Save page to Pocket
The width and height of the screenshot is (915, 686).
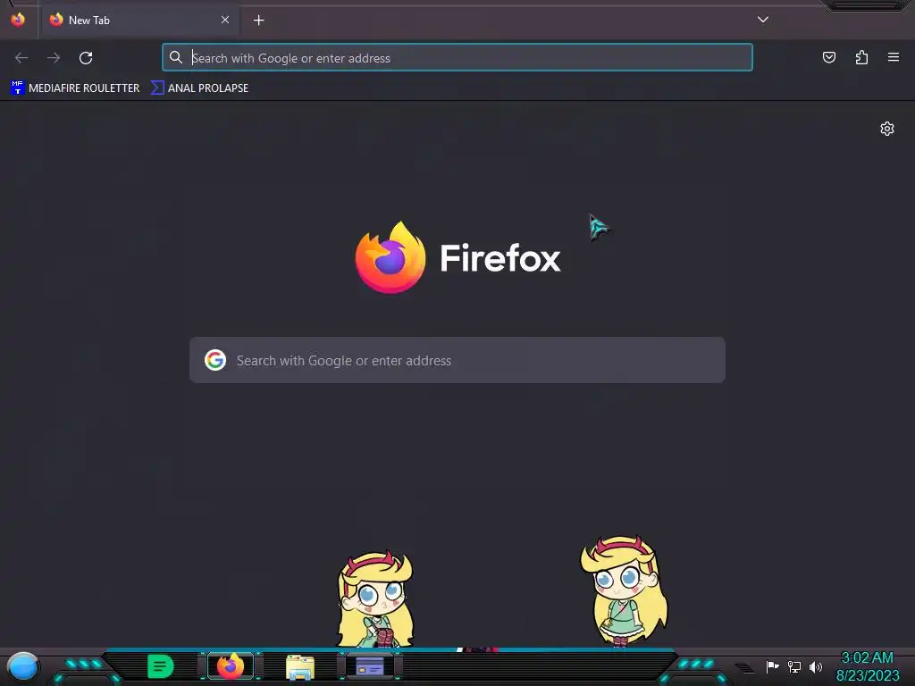[x=829, y=57]
